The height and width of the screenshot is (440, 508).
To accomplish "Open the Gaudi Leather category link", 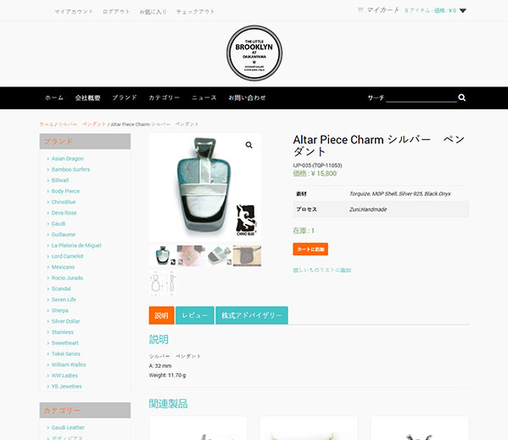I will click(68, 427).
